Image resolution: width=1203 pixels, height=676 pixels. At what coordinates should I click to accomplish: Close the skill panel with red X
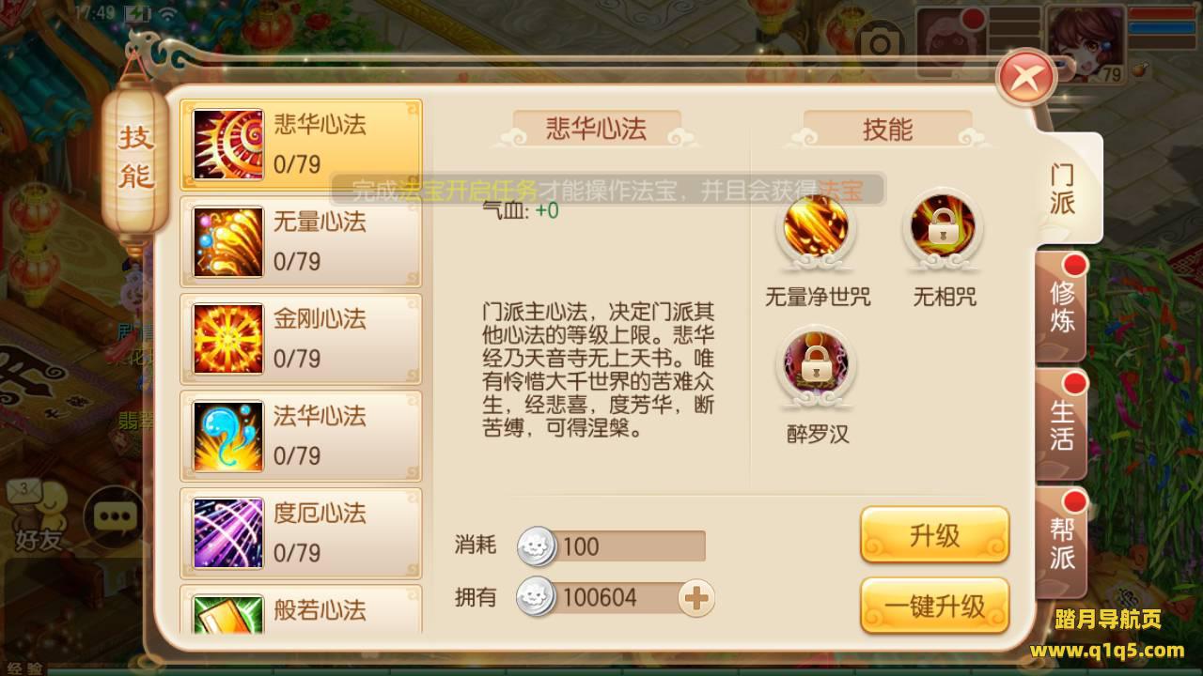coord(1026,77)
